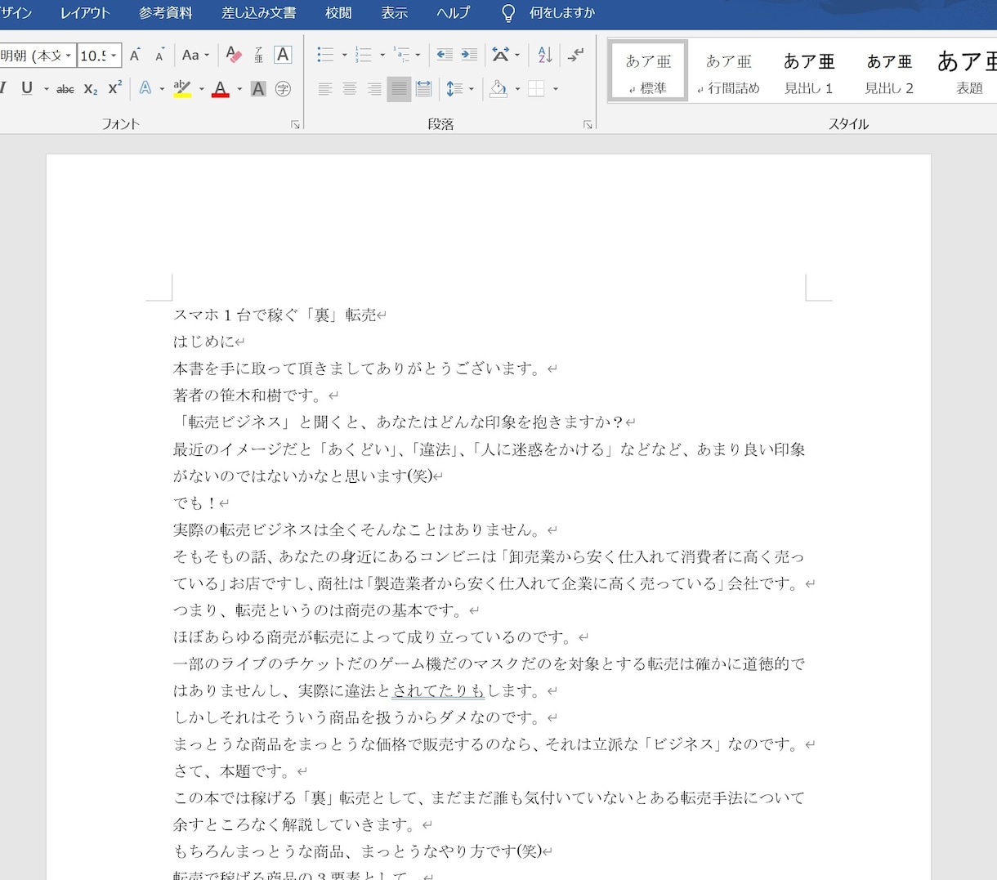Apply text effects with the outlined A icon

point(145,88)
